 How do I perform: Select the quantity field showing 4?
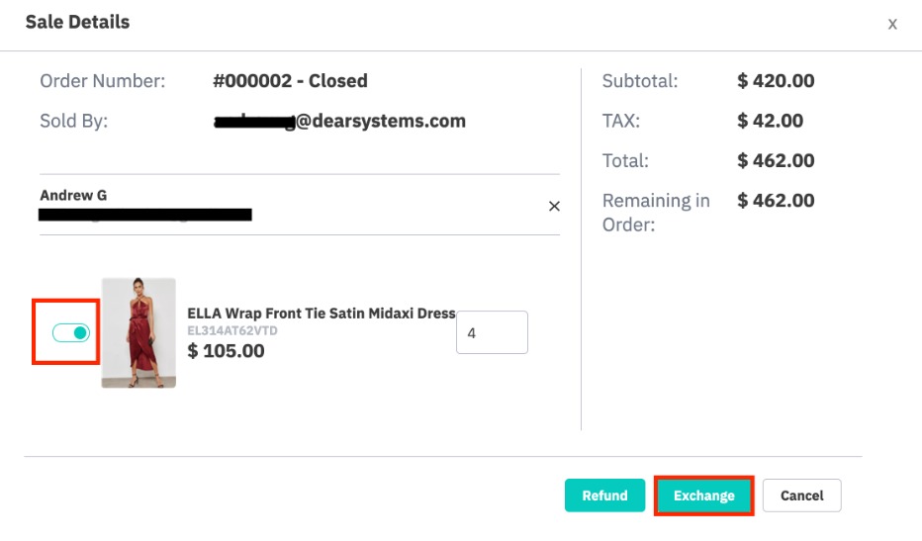(x=493, y=332)
